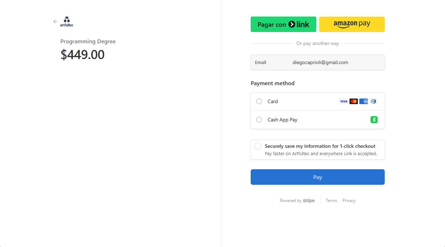Select the Cash App Pay radio button
The height and width of the screenshot is (247, 445).
(x=259, y=120)
